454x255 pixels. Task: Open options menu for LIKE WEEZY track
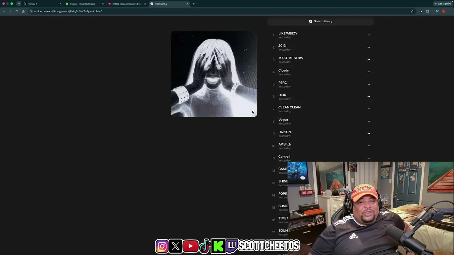coord(368,35)
